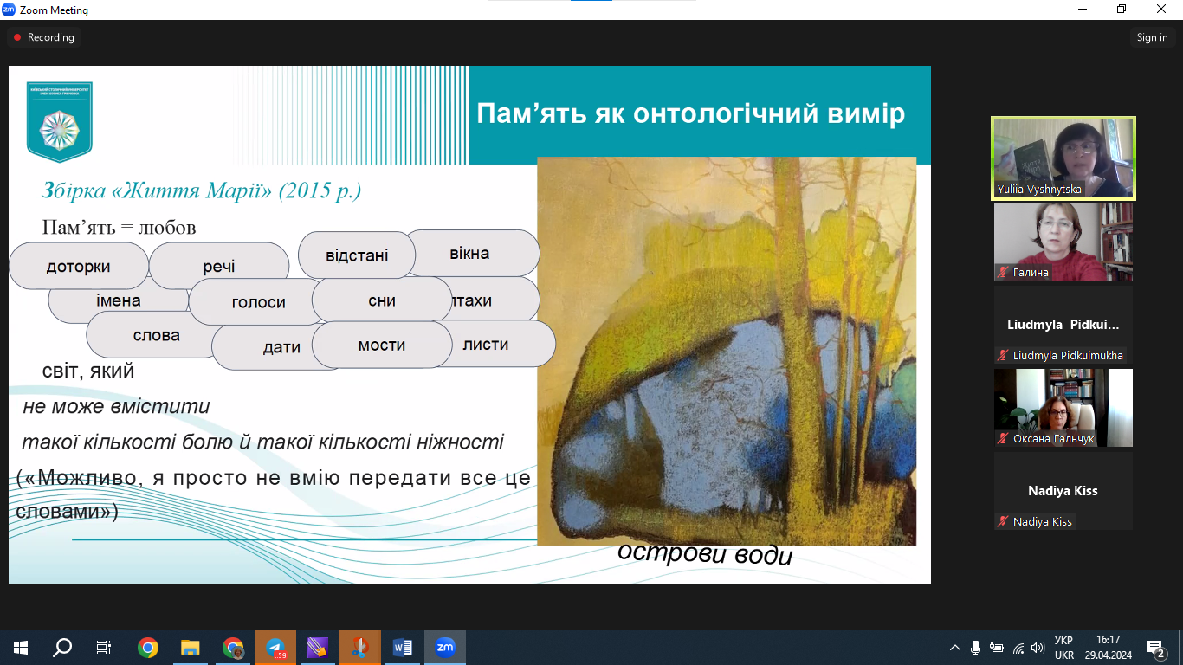Click muted mic icon beside Liudmyla Pidkuimukha

pyautogui.click(x=1004, y=355)
